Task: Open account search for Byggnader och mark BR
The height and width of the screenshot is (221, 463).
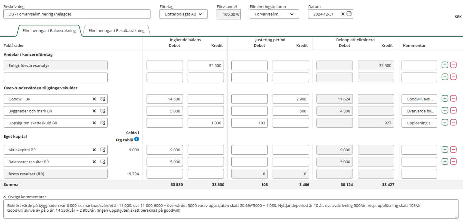Action: 103,111
